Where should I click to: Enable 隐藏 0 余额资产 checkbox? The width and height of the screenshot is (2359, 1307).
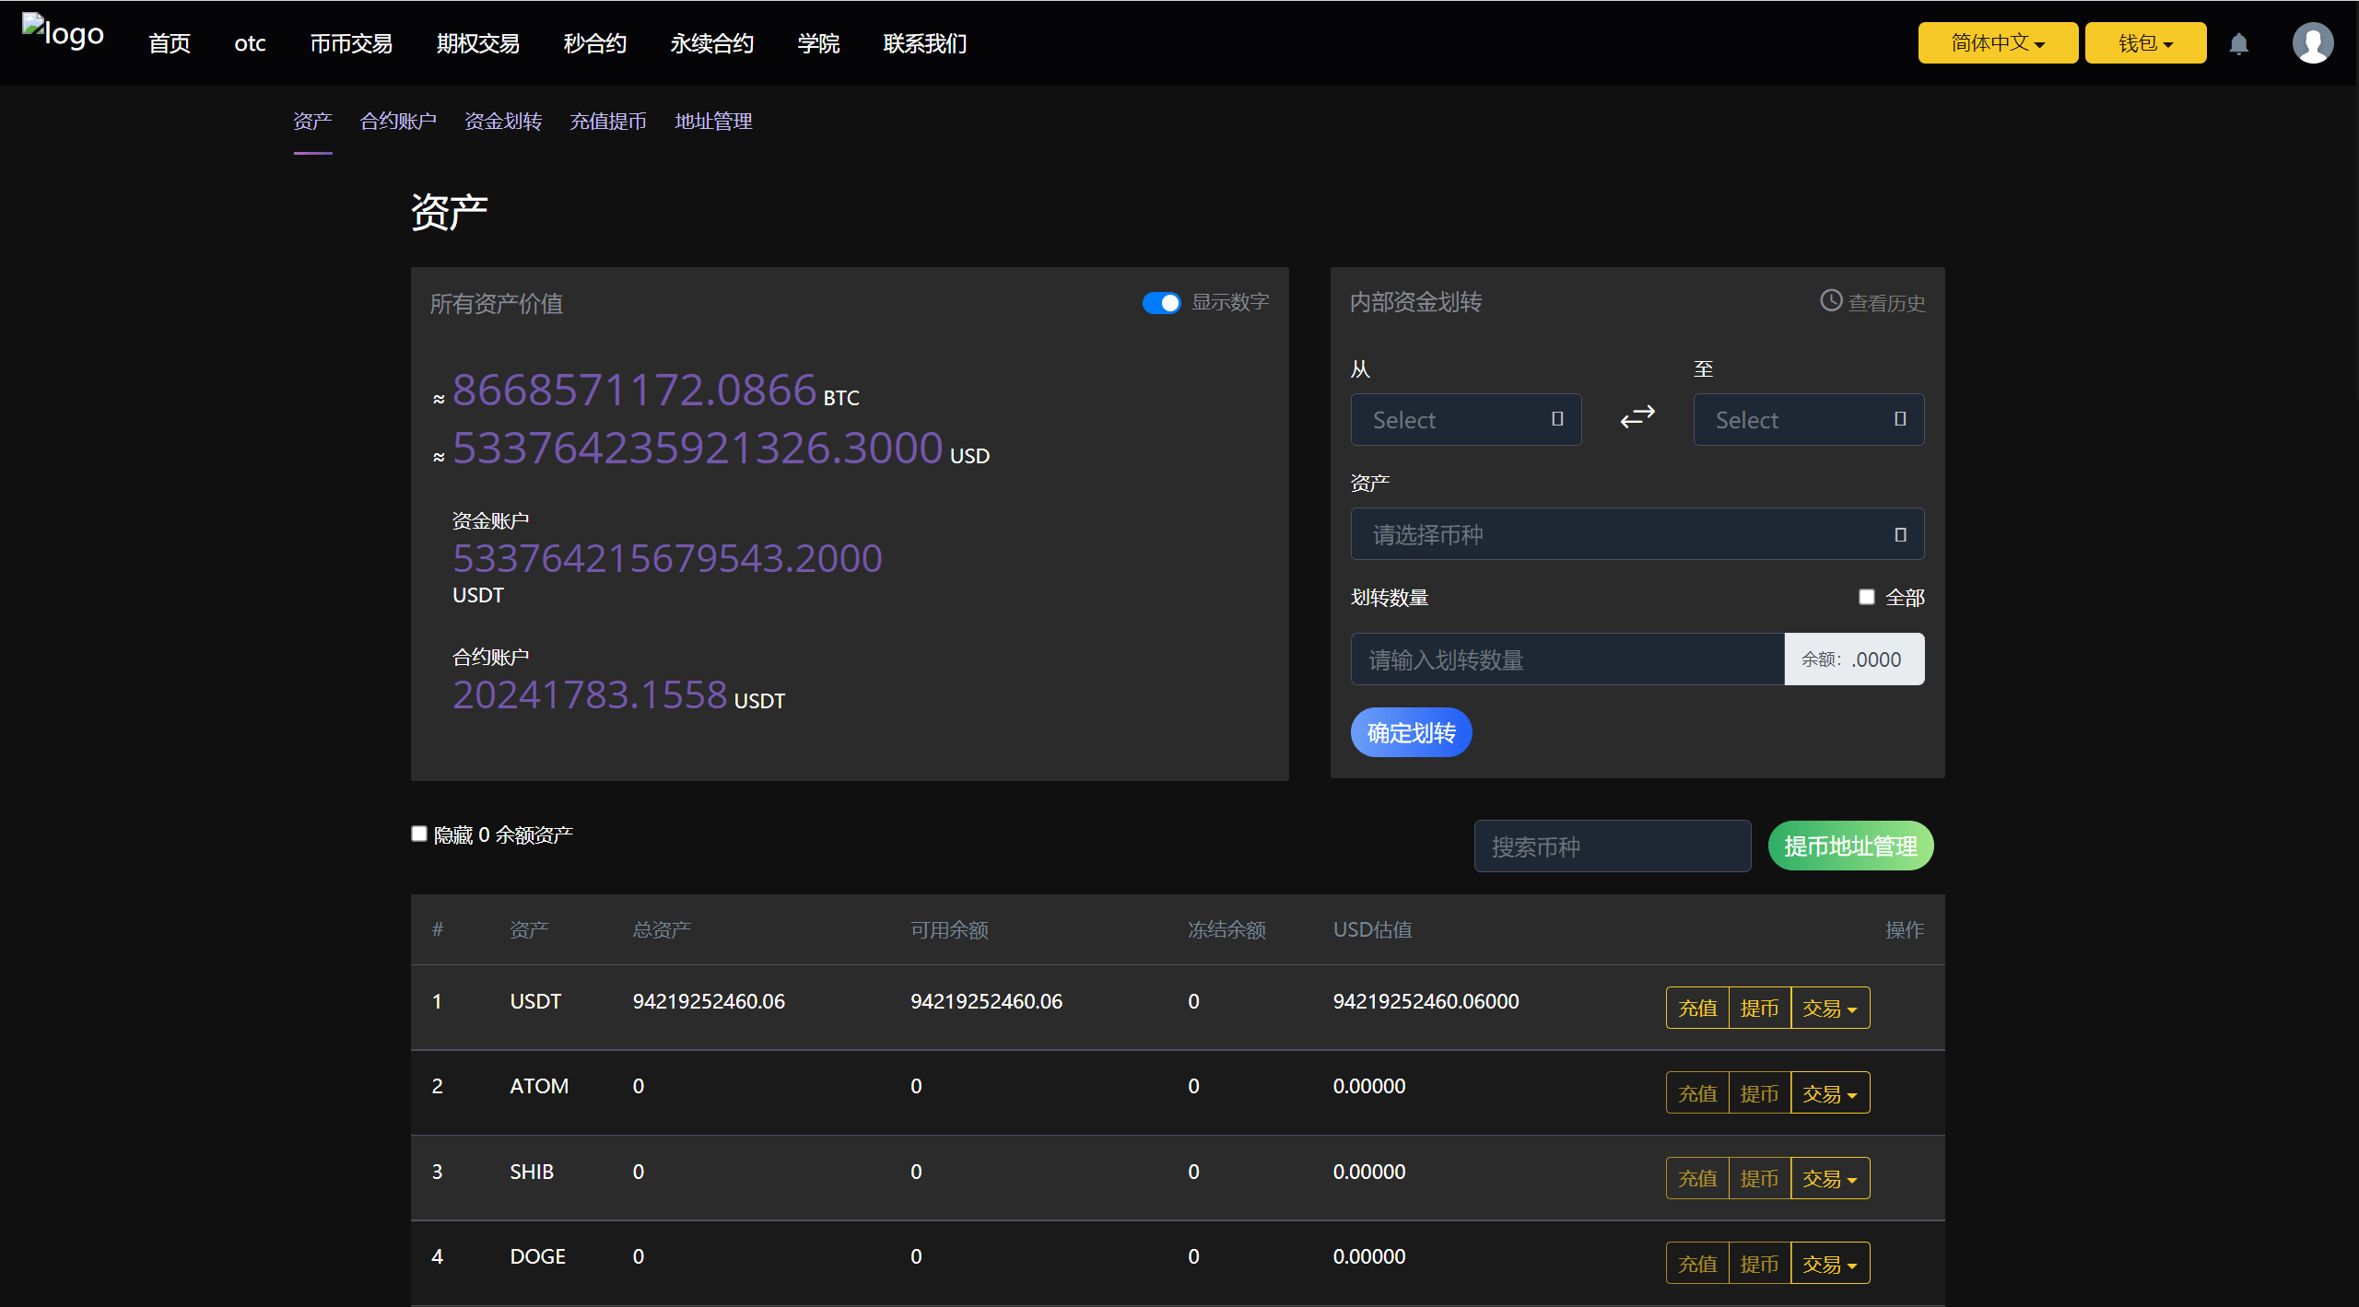(419, 834)
